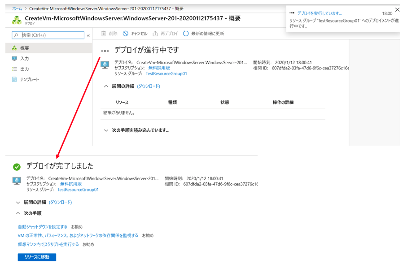Screen dimensions: 403x264
Task: Click the リソース column header
Action: [x=122, y=102]
